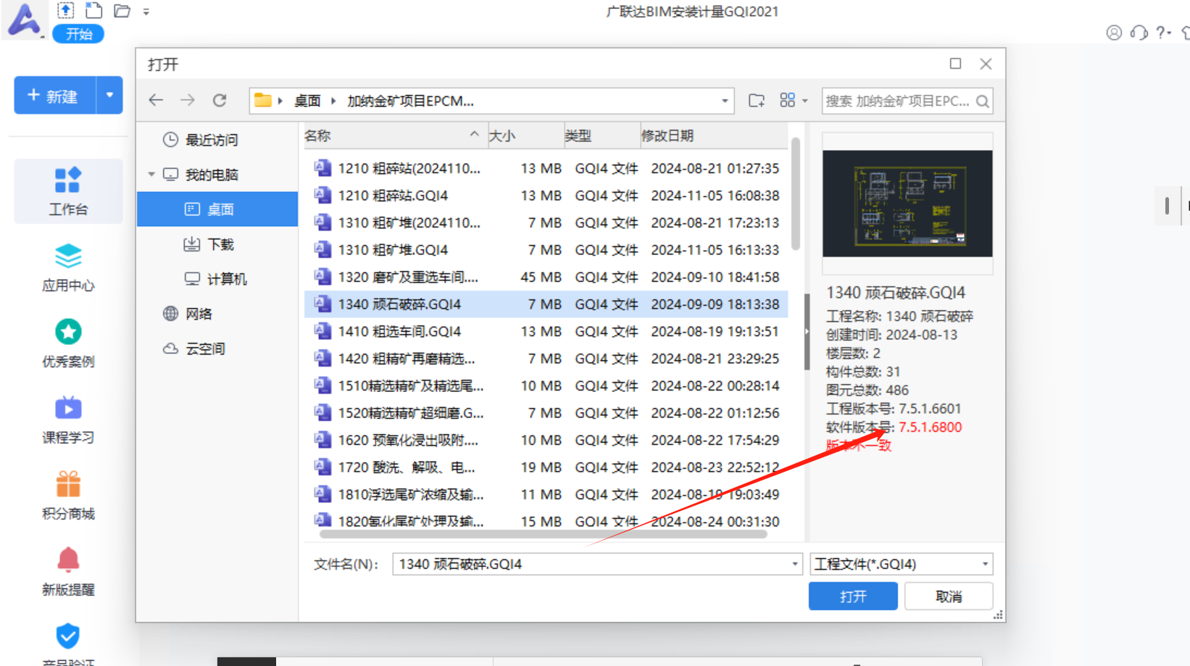Collapse the 我的电脑 tree node arrow
The image size is (1190, 666).
pos(151,175)
